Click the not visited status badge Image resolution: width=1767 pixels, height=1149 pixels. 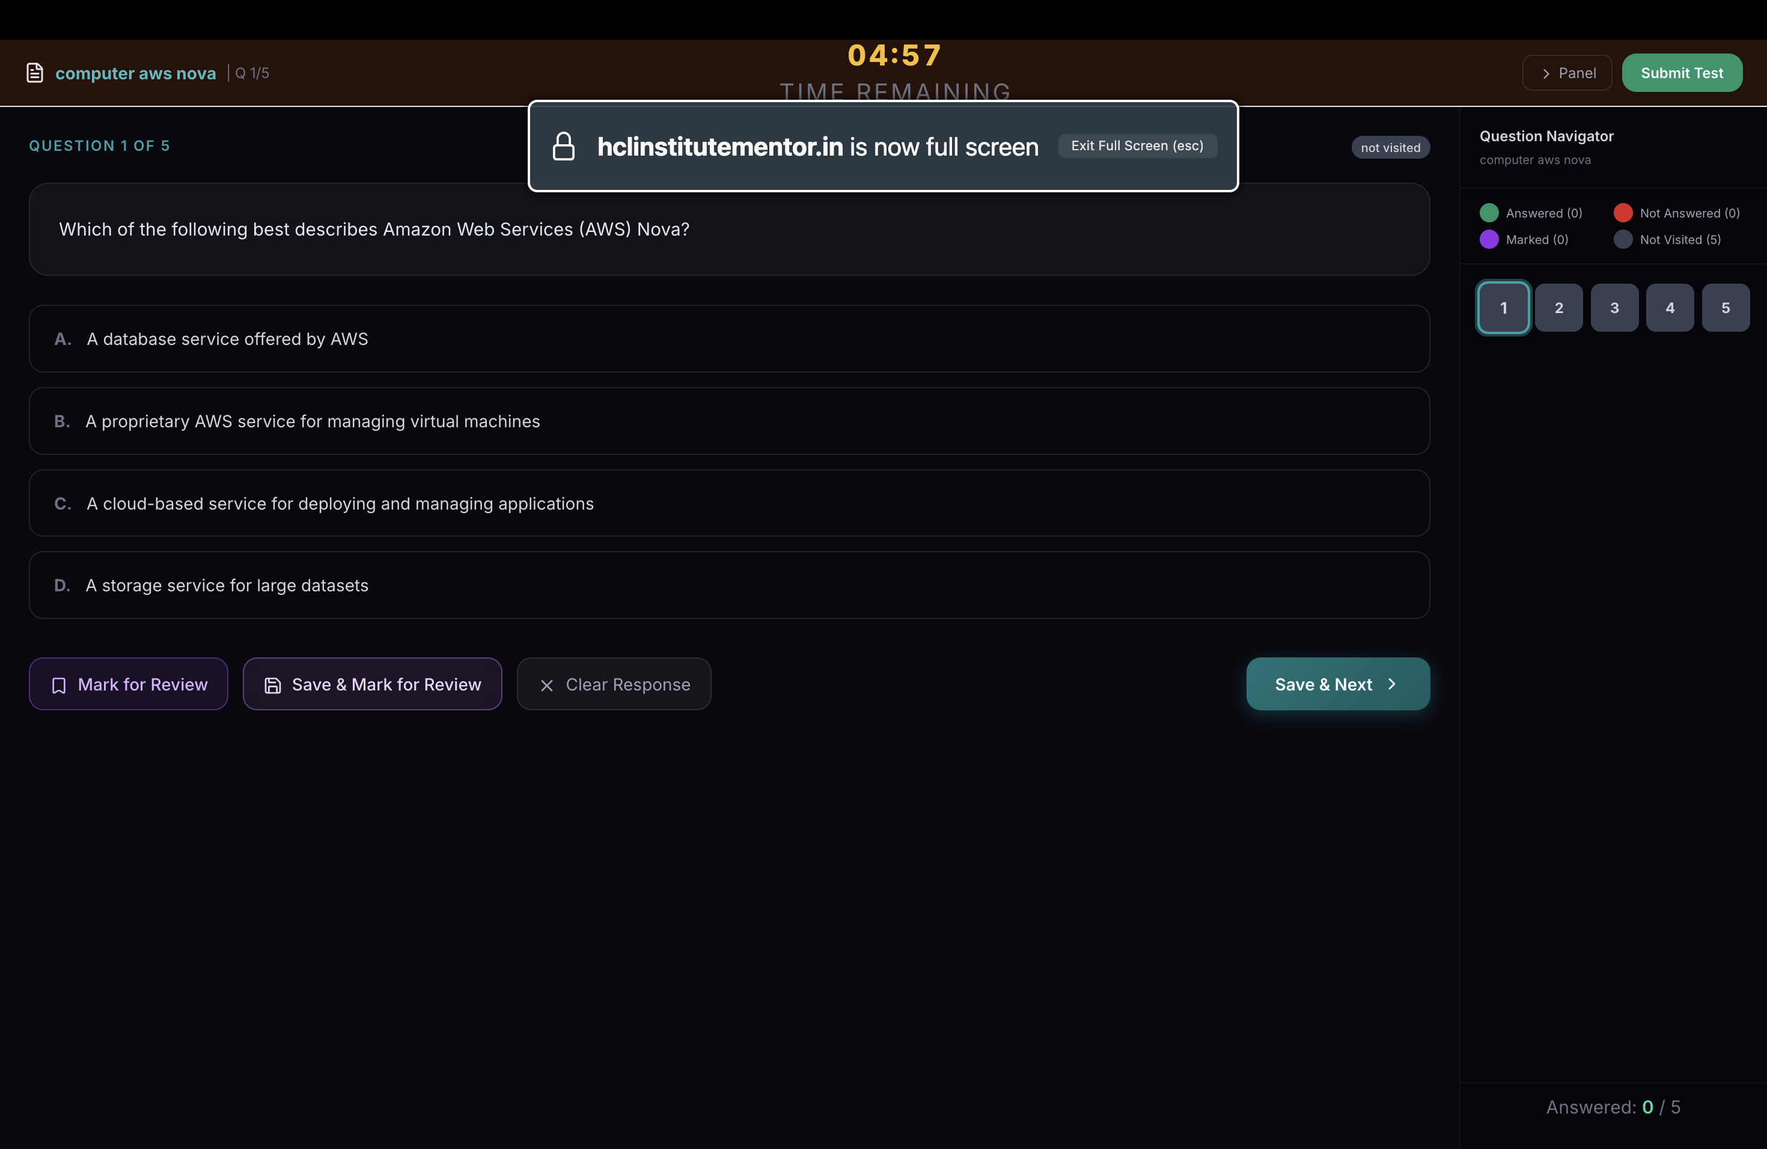pos(1390,147)
